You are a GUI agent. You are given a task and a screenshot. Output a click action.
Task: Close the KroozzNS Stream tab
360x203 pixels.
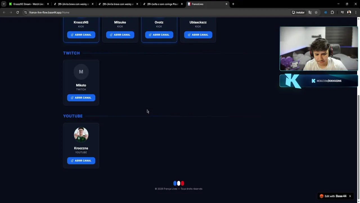click(x=48, y=4)
